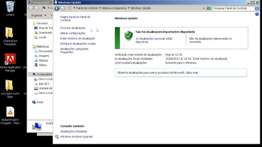Image resolution: width=262 pixels, height=147 pixels.
Task: Click 'Hoje às 12:26' verification time text
Action: pos(174,55)
